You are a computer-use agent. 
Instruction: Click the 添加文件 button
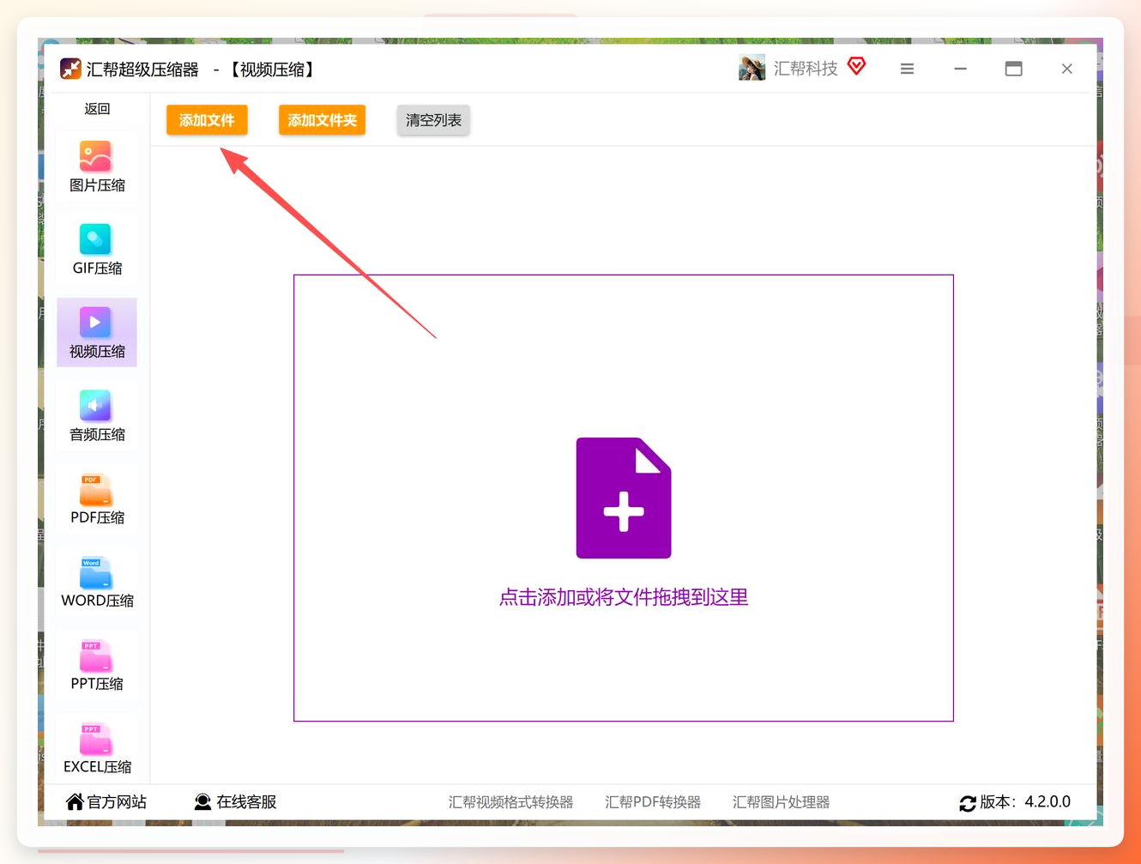point(207,120)
